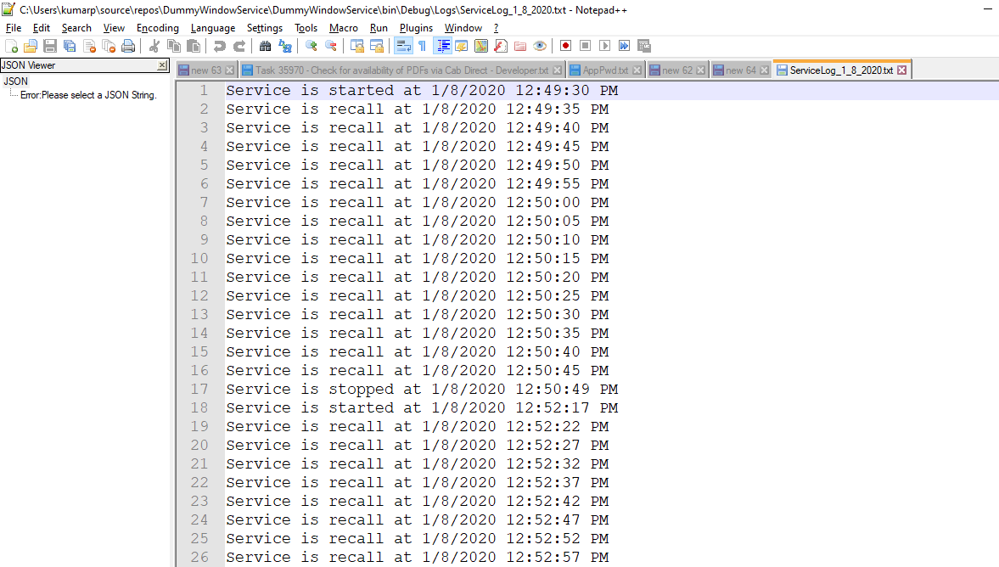Toggle Show All Characters paragraph mark

pos(421,46)
